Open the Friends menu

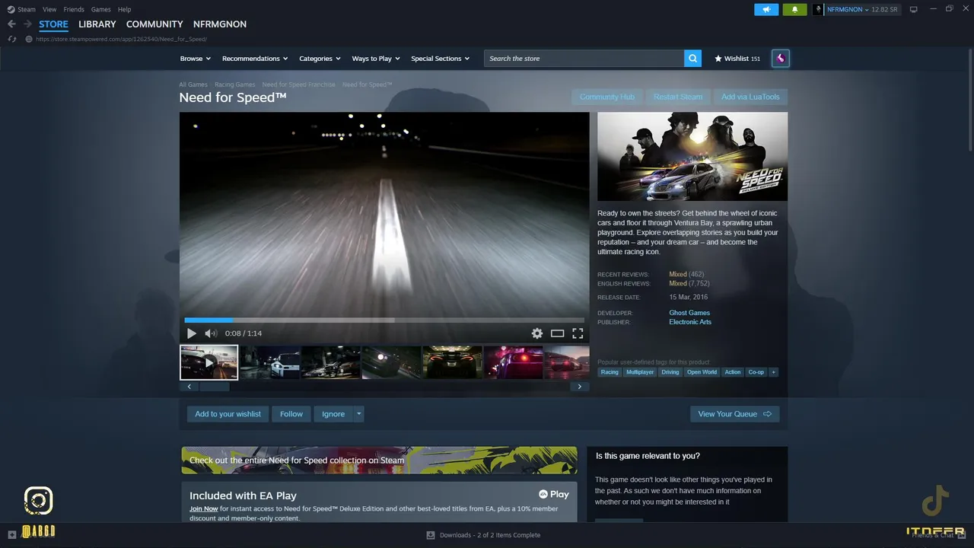pos(74,9)
